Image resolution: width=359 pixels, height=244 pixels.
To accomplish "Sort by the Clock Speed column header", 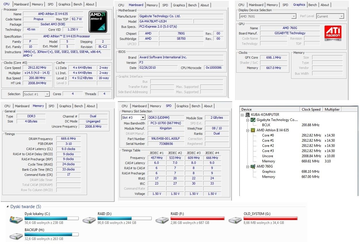I will click(x=311, y=109).
